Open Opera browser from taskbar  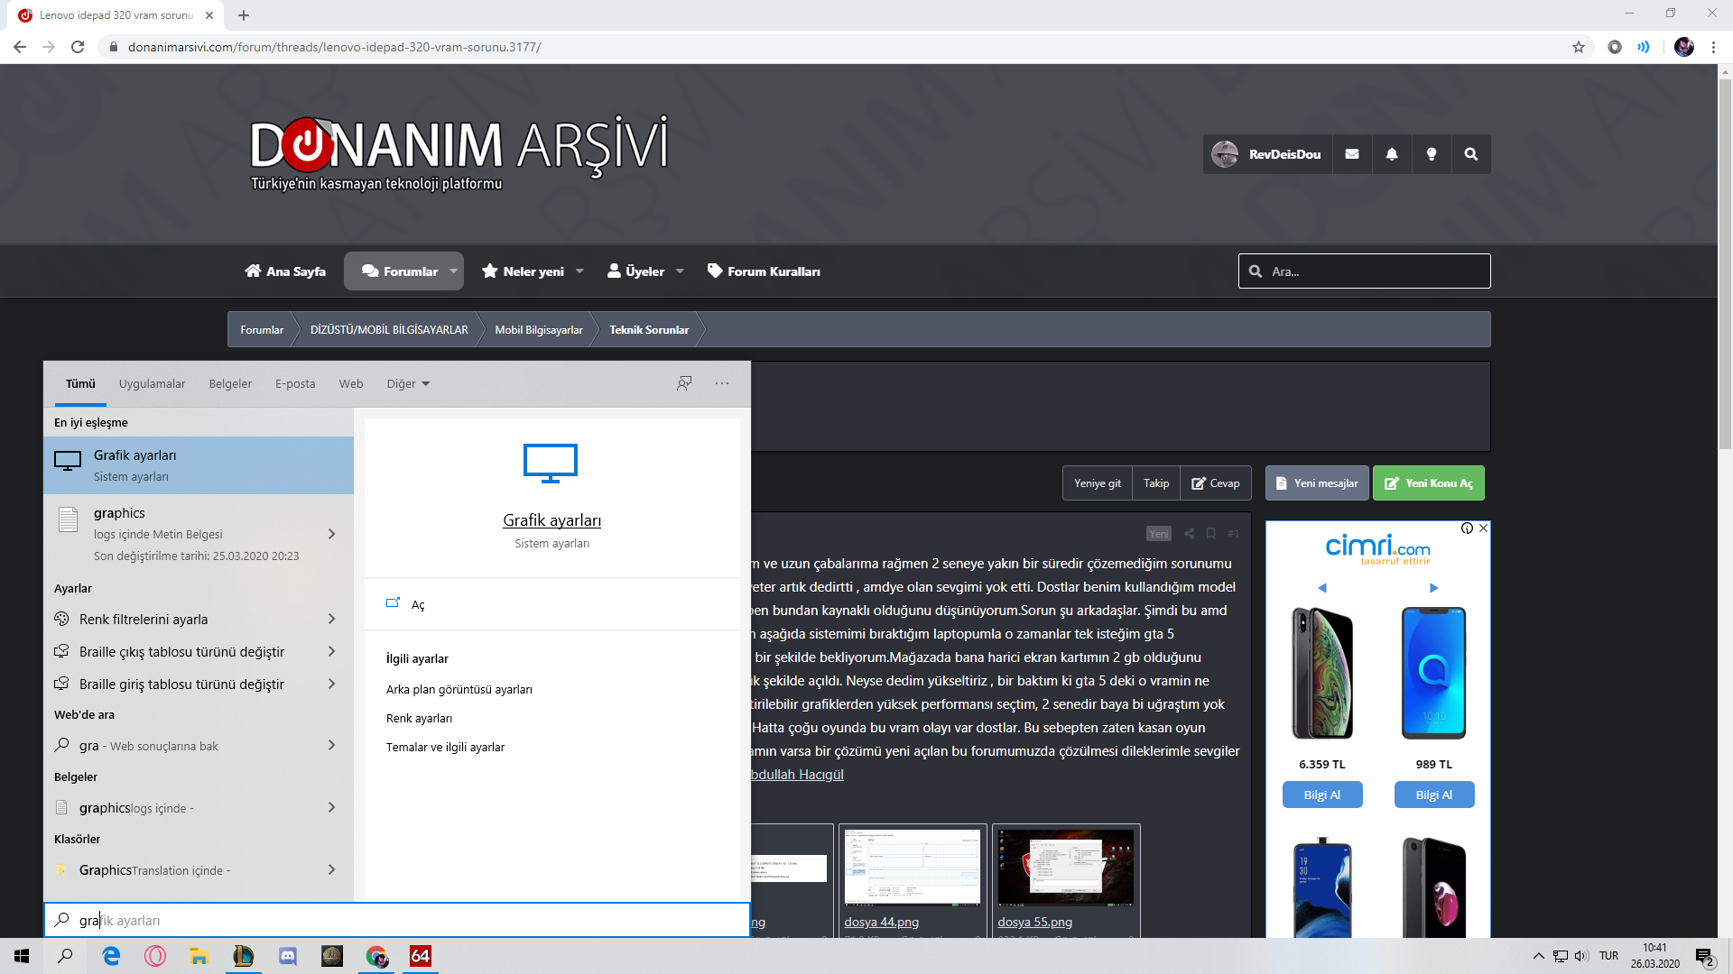(155, 956)
